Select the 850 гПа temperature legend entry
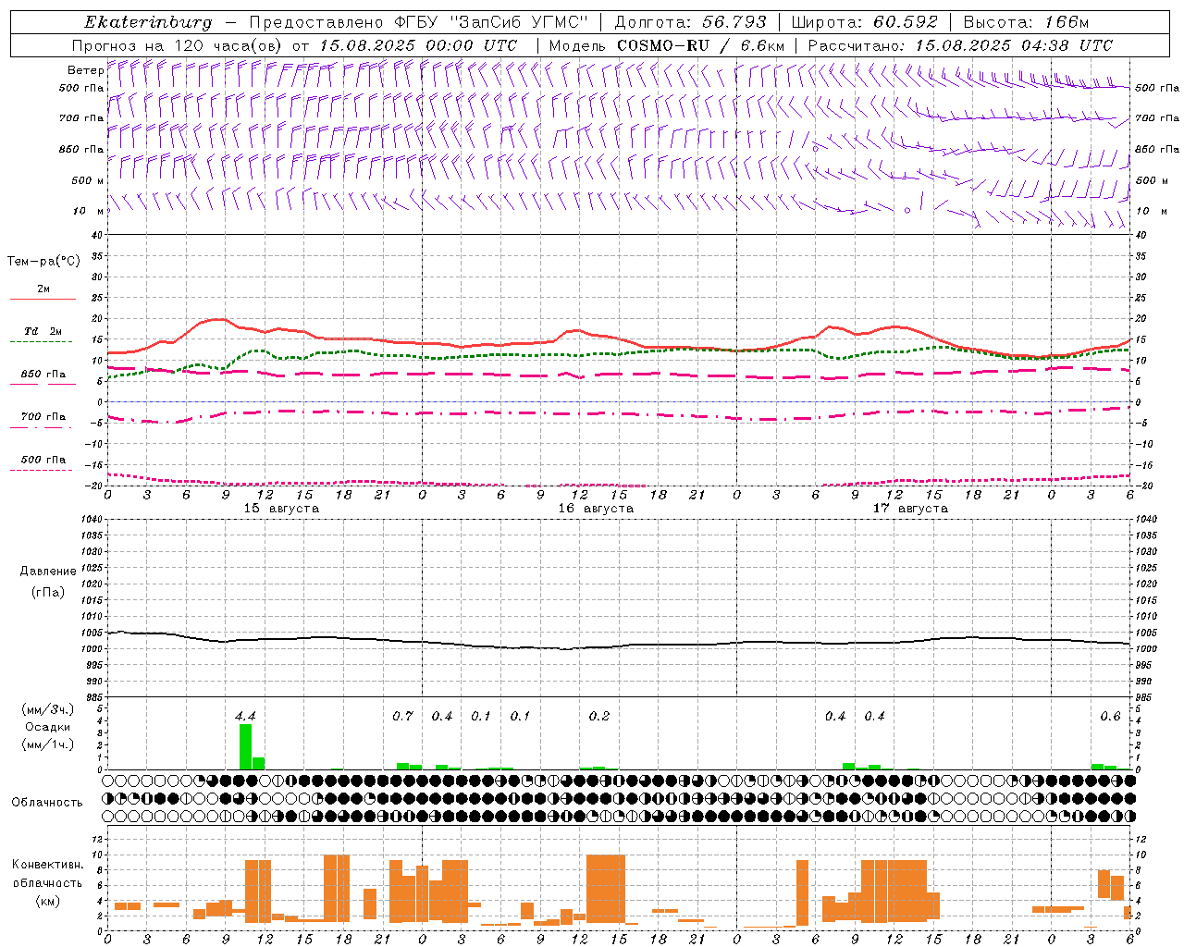Viewport: 1184px width, 947px height. pos(43,375)
